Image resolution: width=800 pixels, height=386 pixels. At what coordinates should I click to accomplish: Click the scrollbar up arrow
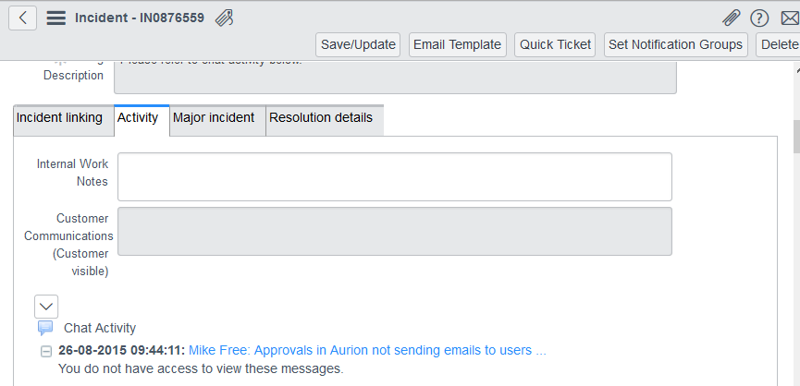[796, 71]
